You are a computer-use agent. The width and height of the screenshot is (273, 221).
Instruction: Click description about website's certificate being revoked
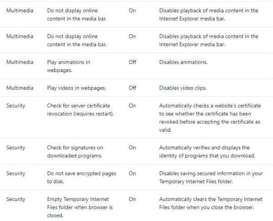coord(210,118)
